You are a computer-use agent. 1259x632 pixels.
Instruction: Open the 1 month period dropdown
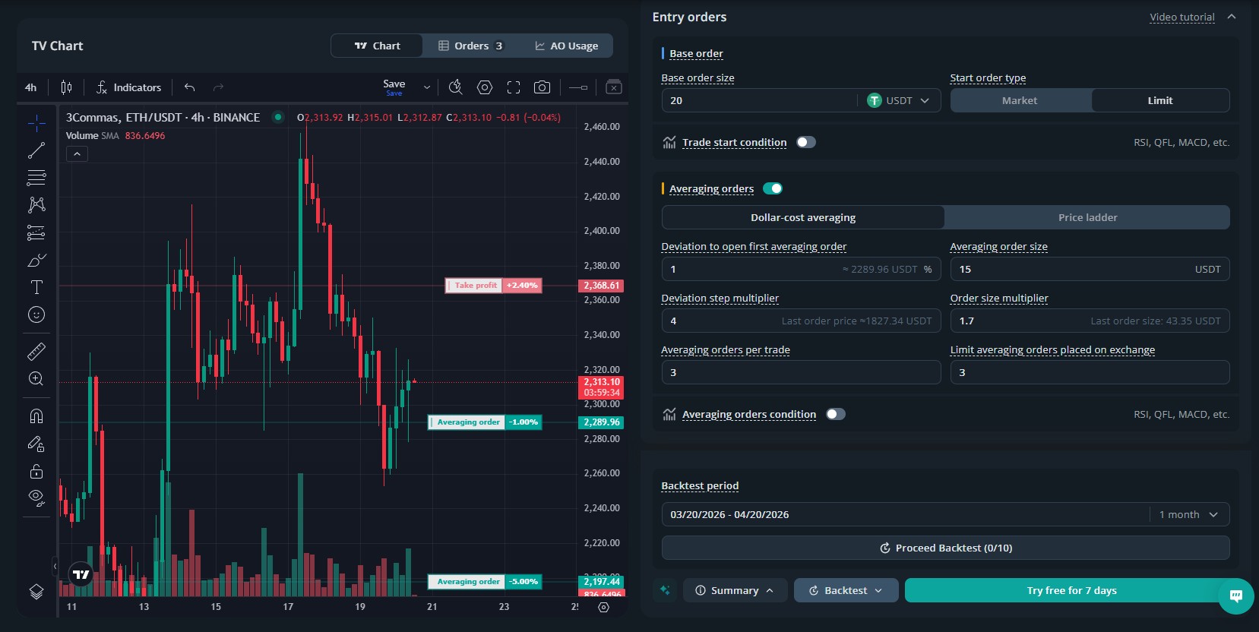pos(1188,514)
